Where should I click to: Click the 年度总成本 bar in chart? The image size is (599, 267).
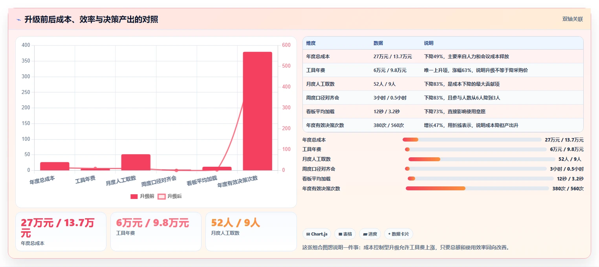click(55, 166)
